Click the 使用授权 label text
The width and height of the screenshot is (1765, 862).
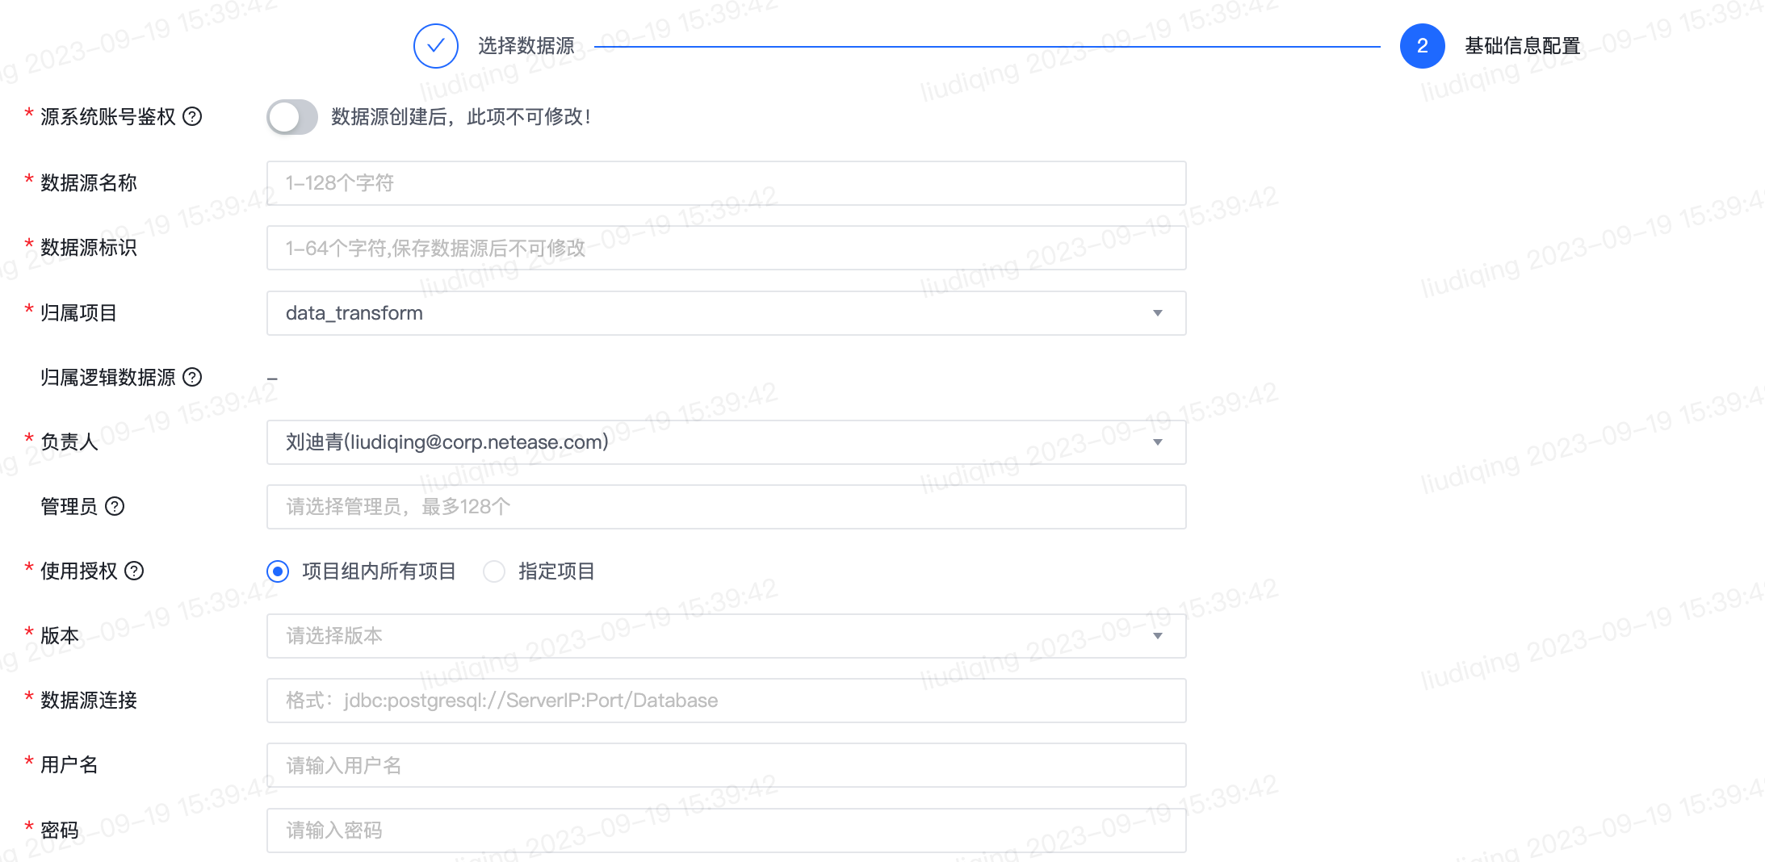[79, 571]
